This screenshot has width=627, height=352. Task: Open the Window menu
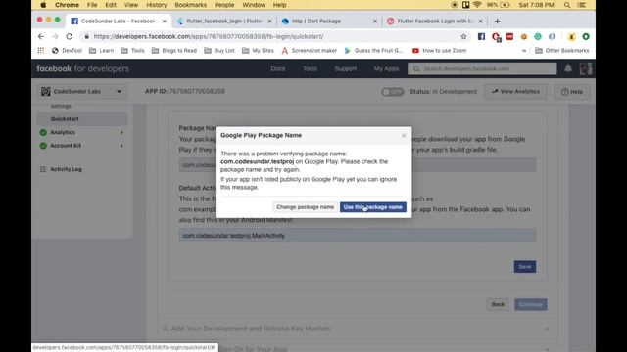(x=254, y=5)
